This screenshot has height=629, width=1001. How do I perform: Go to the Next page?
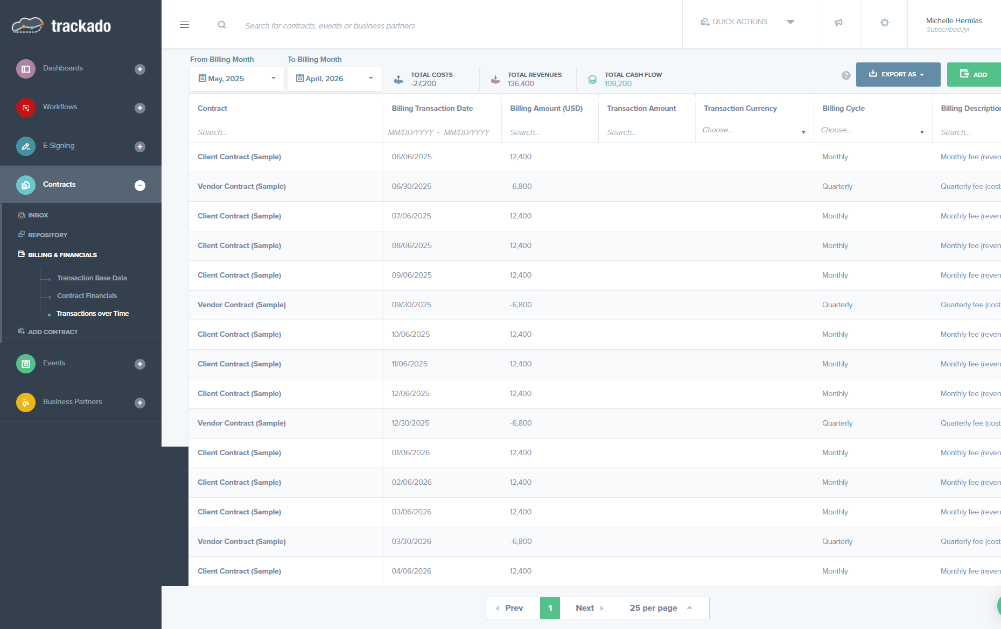tap(589, 608)
